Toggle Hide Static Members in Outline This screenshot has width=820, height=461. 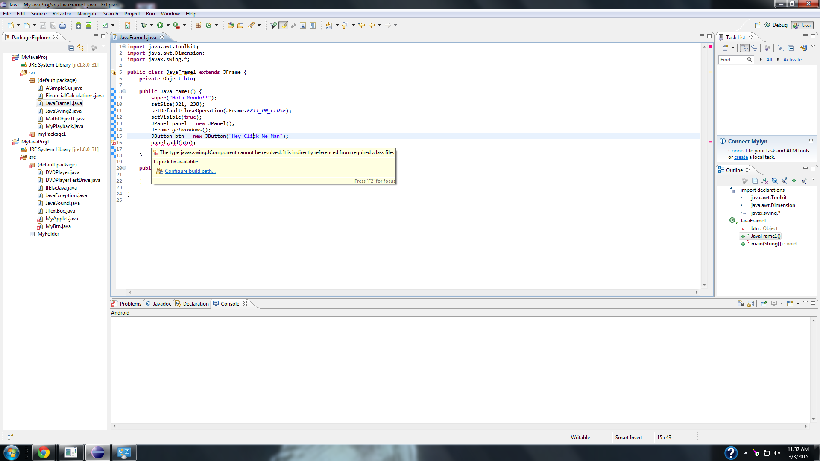point(784,181)
